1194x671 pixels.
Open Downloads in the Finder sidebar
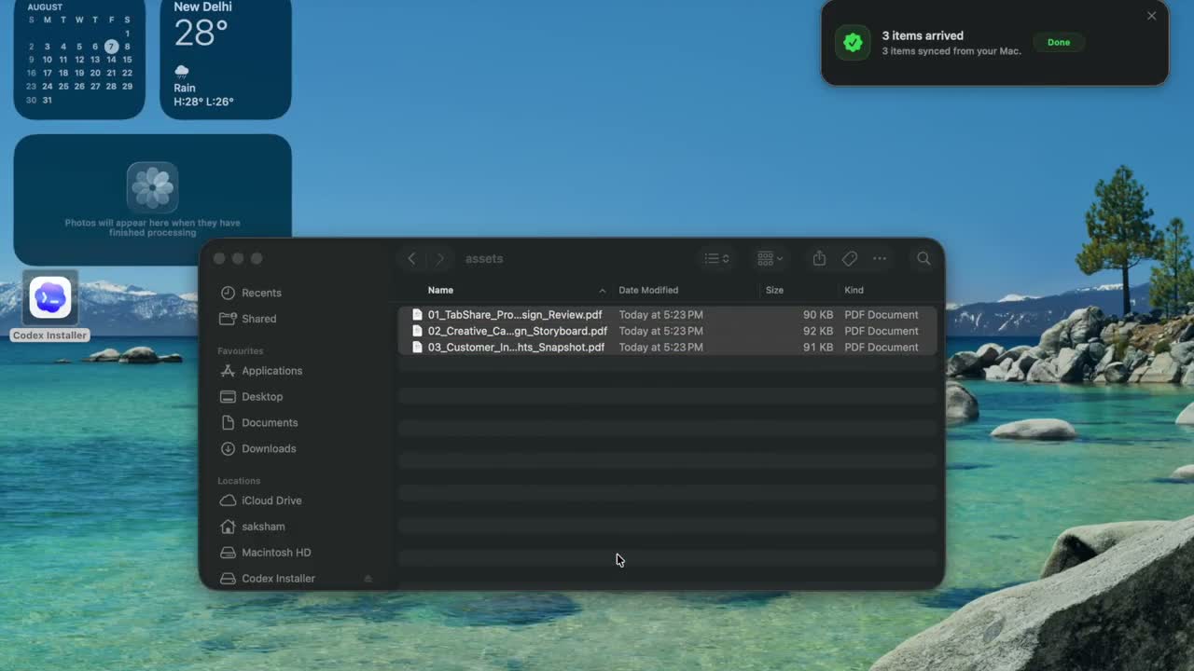pos(269,449)
